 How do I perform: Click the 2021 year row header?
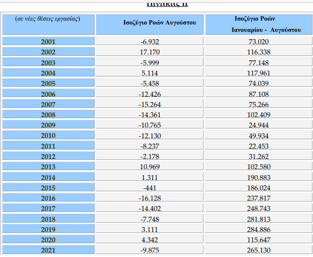[x=48, y=251]
